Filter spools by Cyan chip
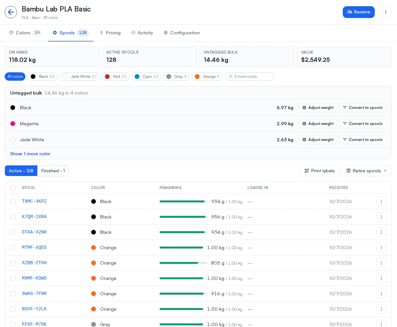 [146, 77]
